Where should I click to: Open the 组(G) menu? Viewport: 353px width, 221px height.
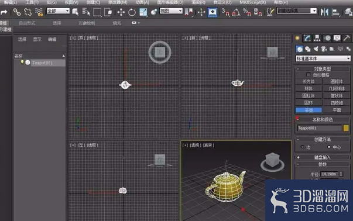pos(52,2)
